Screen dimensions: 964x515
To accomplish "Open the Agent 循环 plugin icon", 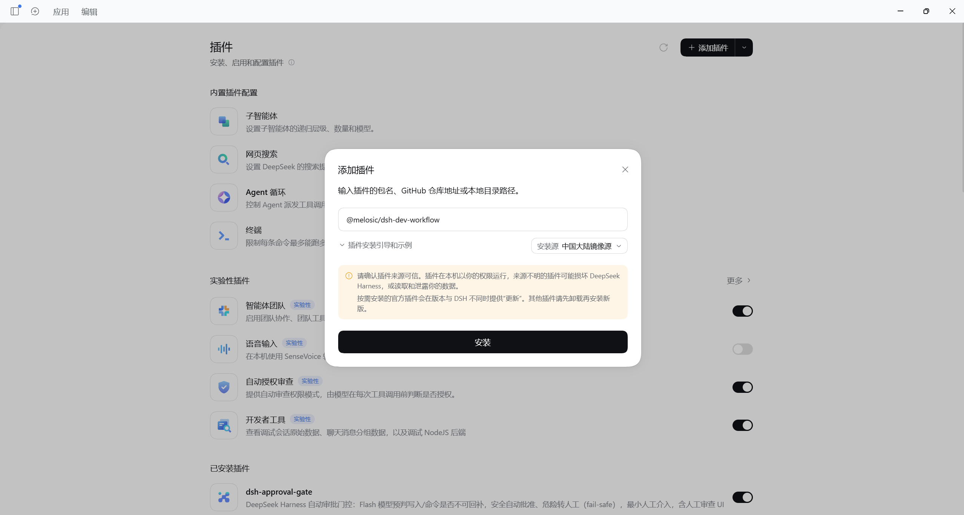I will click(224, 198).
